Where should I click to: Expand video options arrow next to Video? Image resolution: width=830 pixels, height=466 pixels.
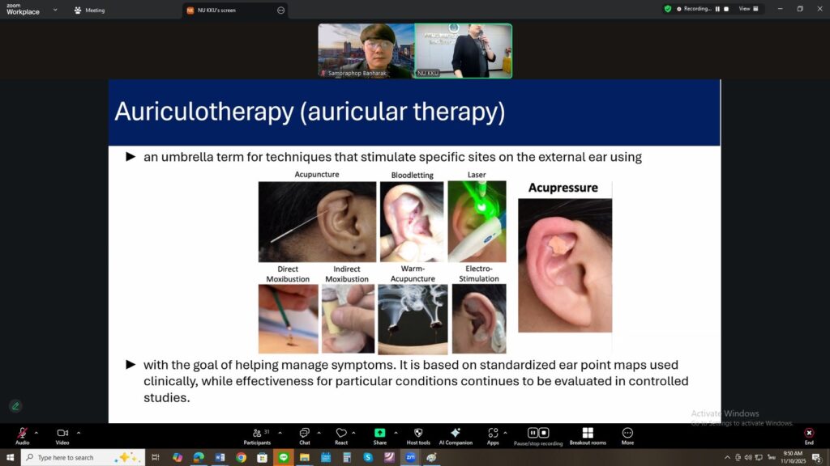click(x=79, y=432)
